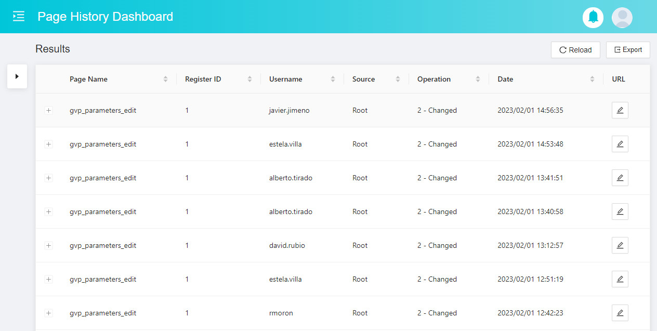
Task: Click URL edit icon for rmoron row
Action: tap(620, 313)
